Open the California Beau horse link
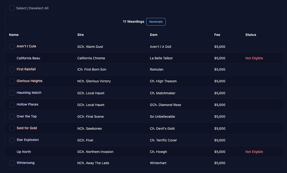The width and height of the screenshot is (287, 173). pos(28,58)
